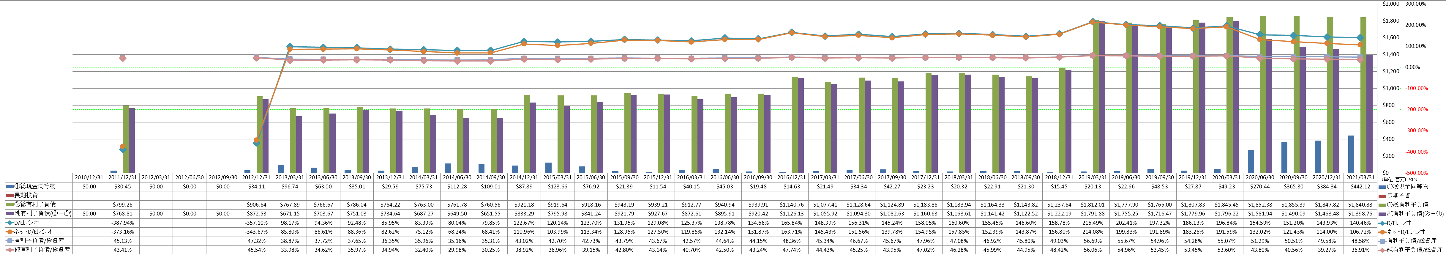The image size is (1446, 255).
Task: Click the green debt bar for 2011/12/31
Action: (126, 139)
